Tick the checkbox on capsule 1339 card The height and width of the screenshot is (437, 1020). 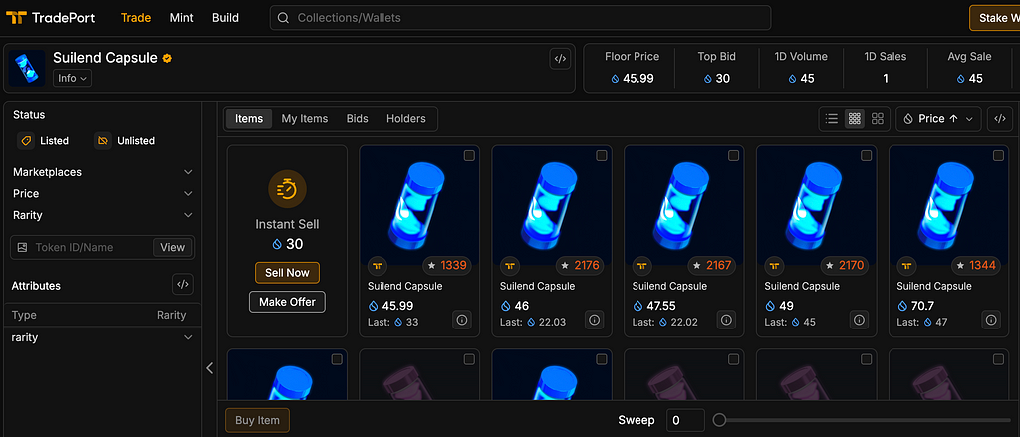pos(469,155)
